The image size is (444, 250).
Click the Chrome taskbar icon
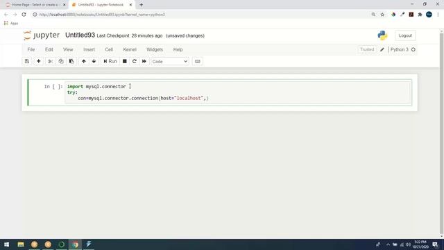76,244
